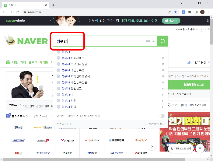Click the chevron after 뉴스스탠드
This screenshot has height=161, width=213.
point(27,116)
